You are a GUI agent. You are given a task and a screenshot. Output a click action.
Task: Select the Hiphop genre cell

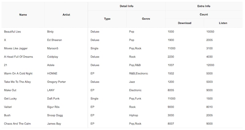[x=134, y=115]
